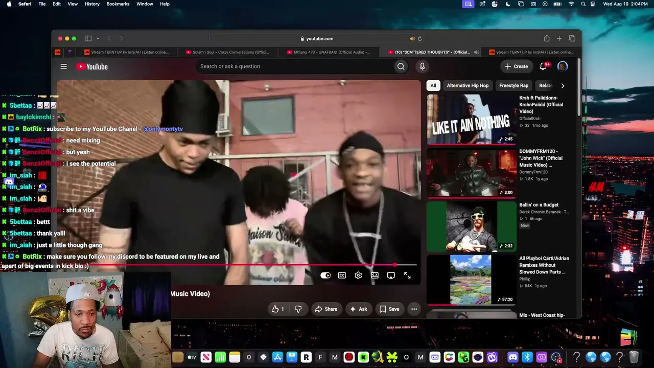Image resolution: width=654 pixels, height=368 pixels.
Task: Enter fullscreen in the video player
Action: [407, 275]
